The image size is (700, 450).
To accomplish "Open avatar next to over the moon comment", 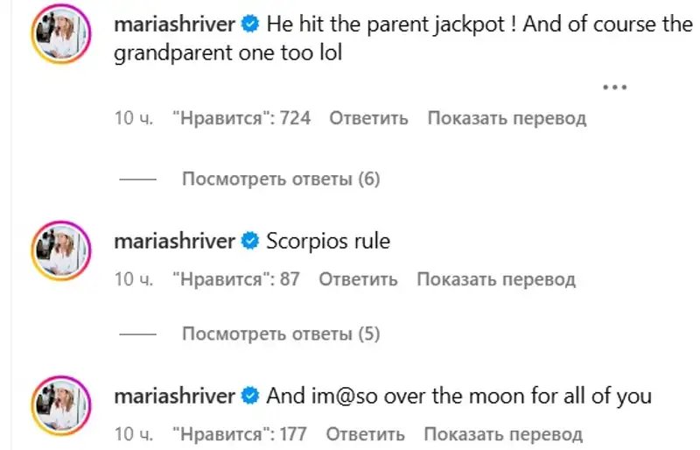I will [x=60, y=405].
